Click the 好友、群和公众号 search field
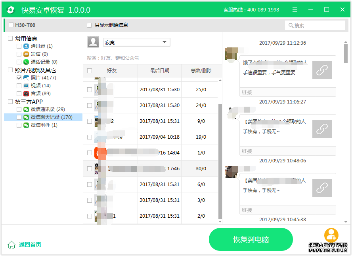Screen dimensions: 352x256 [153, 58]
